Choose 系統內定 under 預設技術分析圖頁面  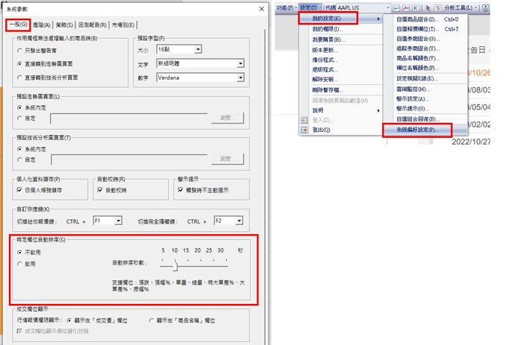click(x=19, y=149)
